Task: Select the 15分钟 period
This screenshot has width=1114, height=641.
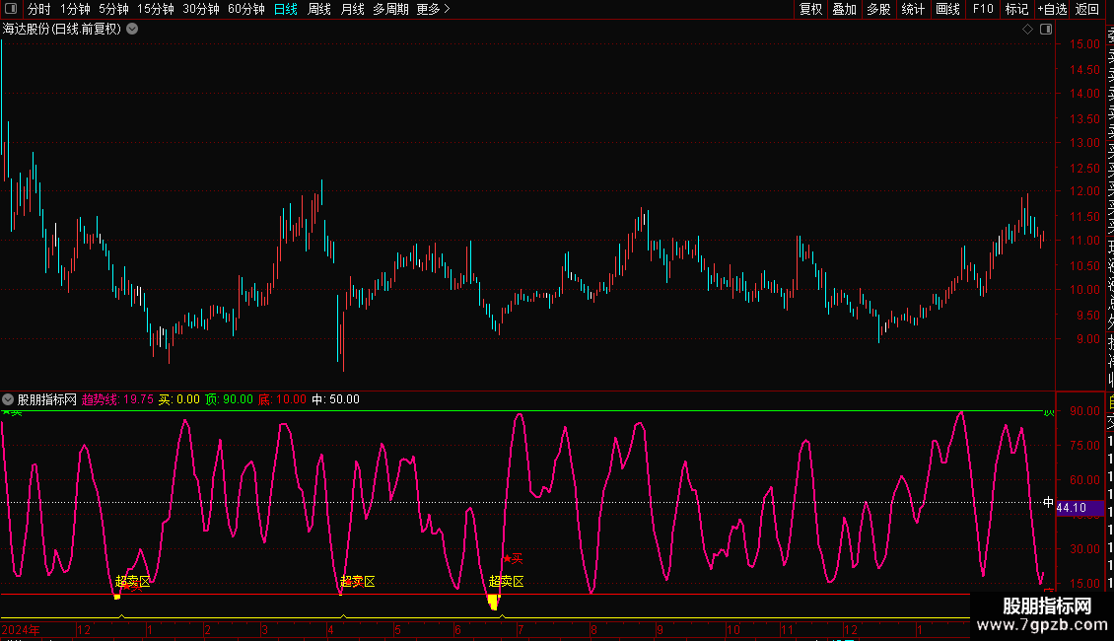Action: pyautogui.click(x=156, y=9)
